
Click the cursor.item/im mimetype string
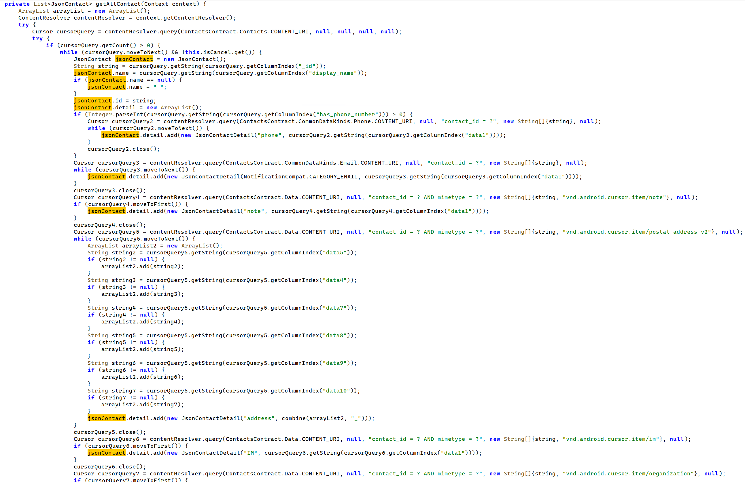click(x=611, y=439)
